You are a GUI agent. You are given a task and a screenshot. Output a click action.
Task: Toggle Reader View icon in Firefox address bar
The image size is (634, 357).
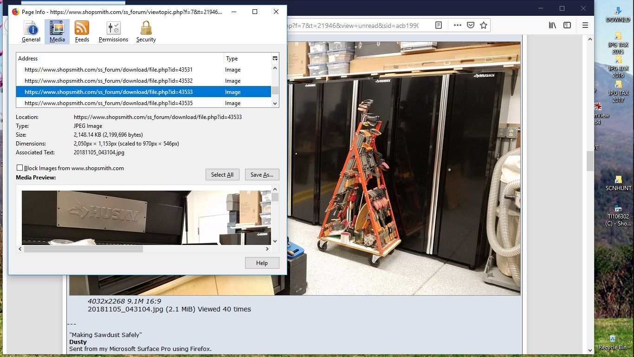439,26
